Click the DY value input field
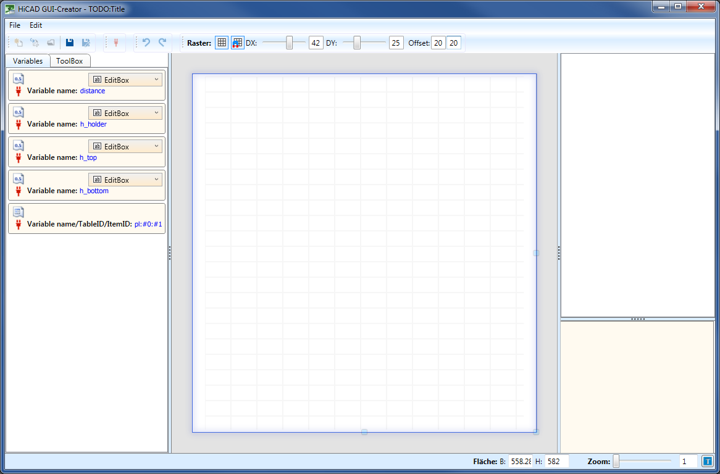 pos(396,43)
